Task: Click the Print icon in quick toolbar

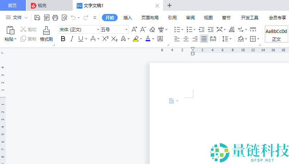Action: point(55,18)
